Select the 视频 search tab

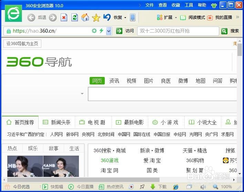[x=131, y=81]
